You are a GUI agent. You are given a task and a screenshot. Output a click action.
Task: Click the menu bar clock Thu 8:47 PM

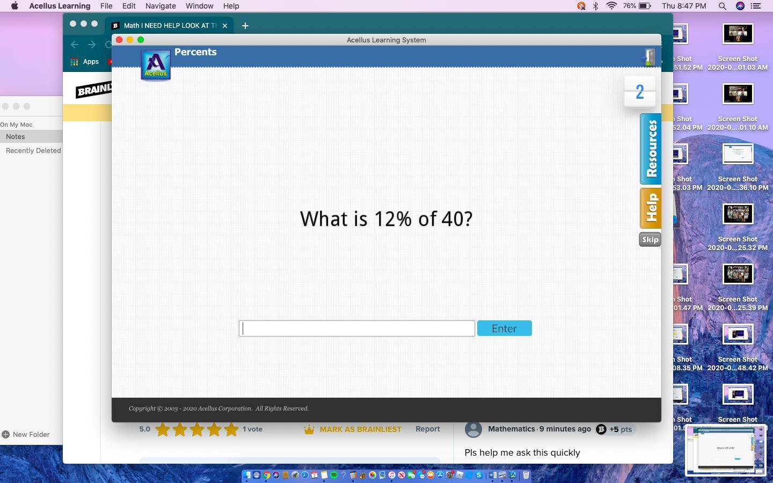click(x=684, y=6)
